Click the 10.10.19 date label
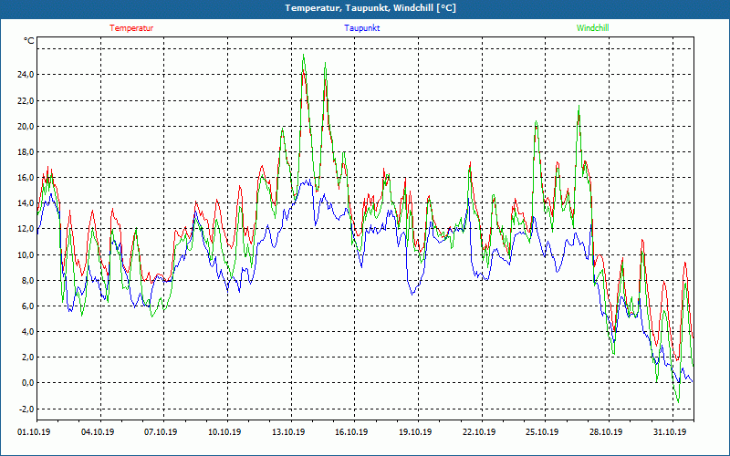This screenshot has height=456, width=730. 224,431
